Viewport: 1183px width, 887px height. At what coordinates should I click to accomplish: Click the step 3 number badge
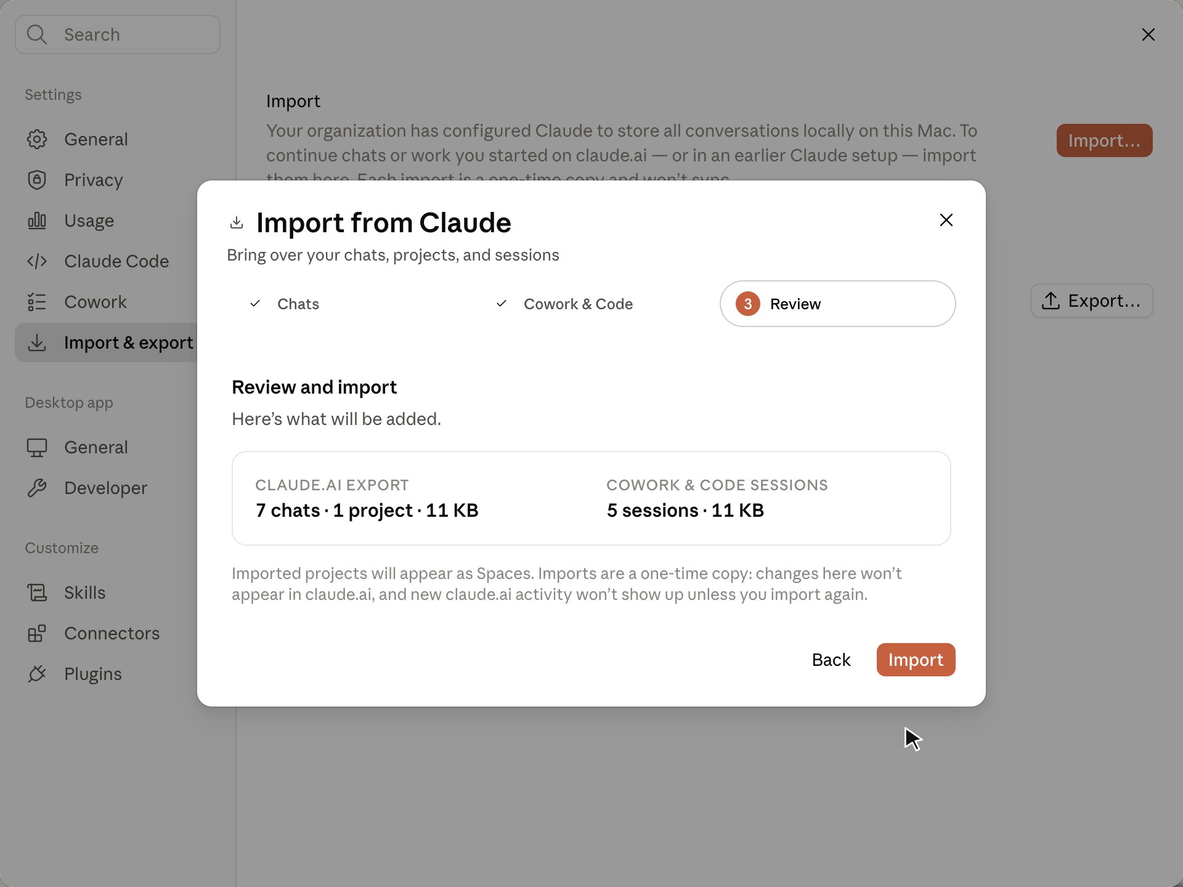pyautogui.click(x=748, y=304)
